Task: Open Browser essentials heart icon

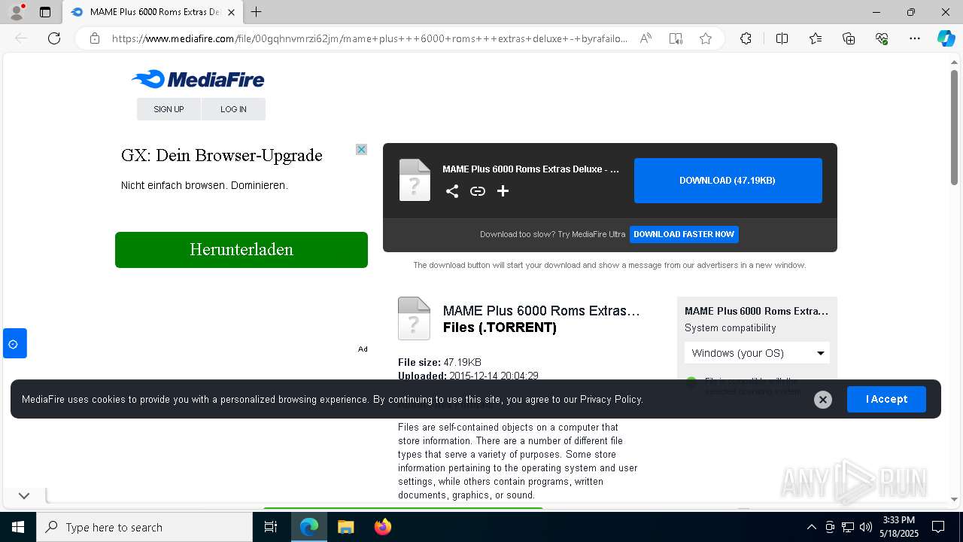Action: click(882, 38)
